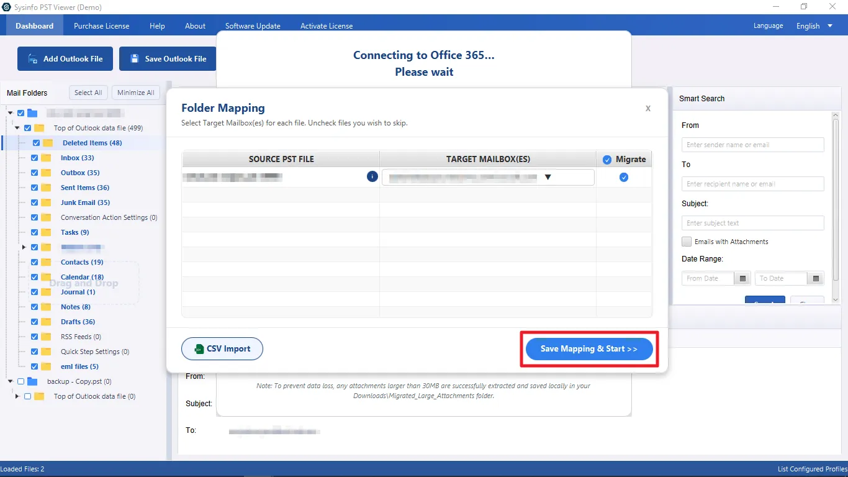Uncheck the Quick Step Settings (0) checkbox
848x477 pixels.
34,352
